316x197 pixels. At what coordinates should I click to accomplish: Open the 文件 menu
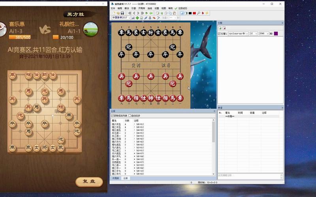[x=113, y=8]
